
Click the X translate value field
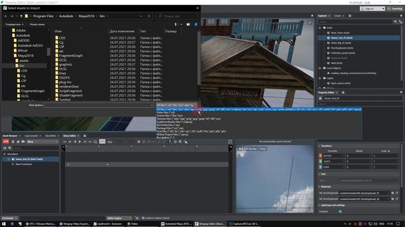click(x=333, y=156)
